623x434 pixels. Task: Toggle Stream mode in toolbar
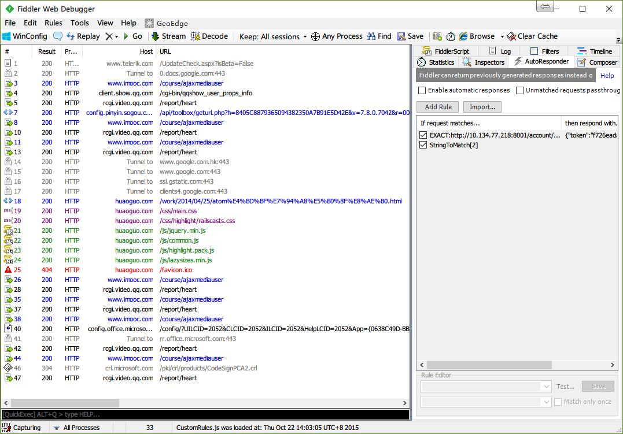pyautogui.click(x=169, y=36)
